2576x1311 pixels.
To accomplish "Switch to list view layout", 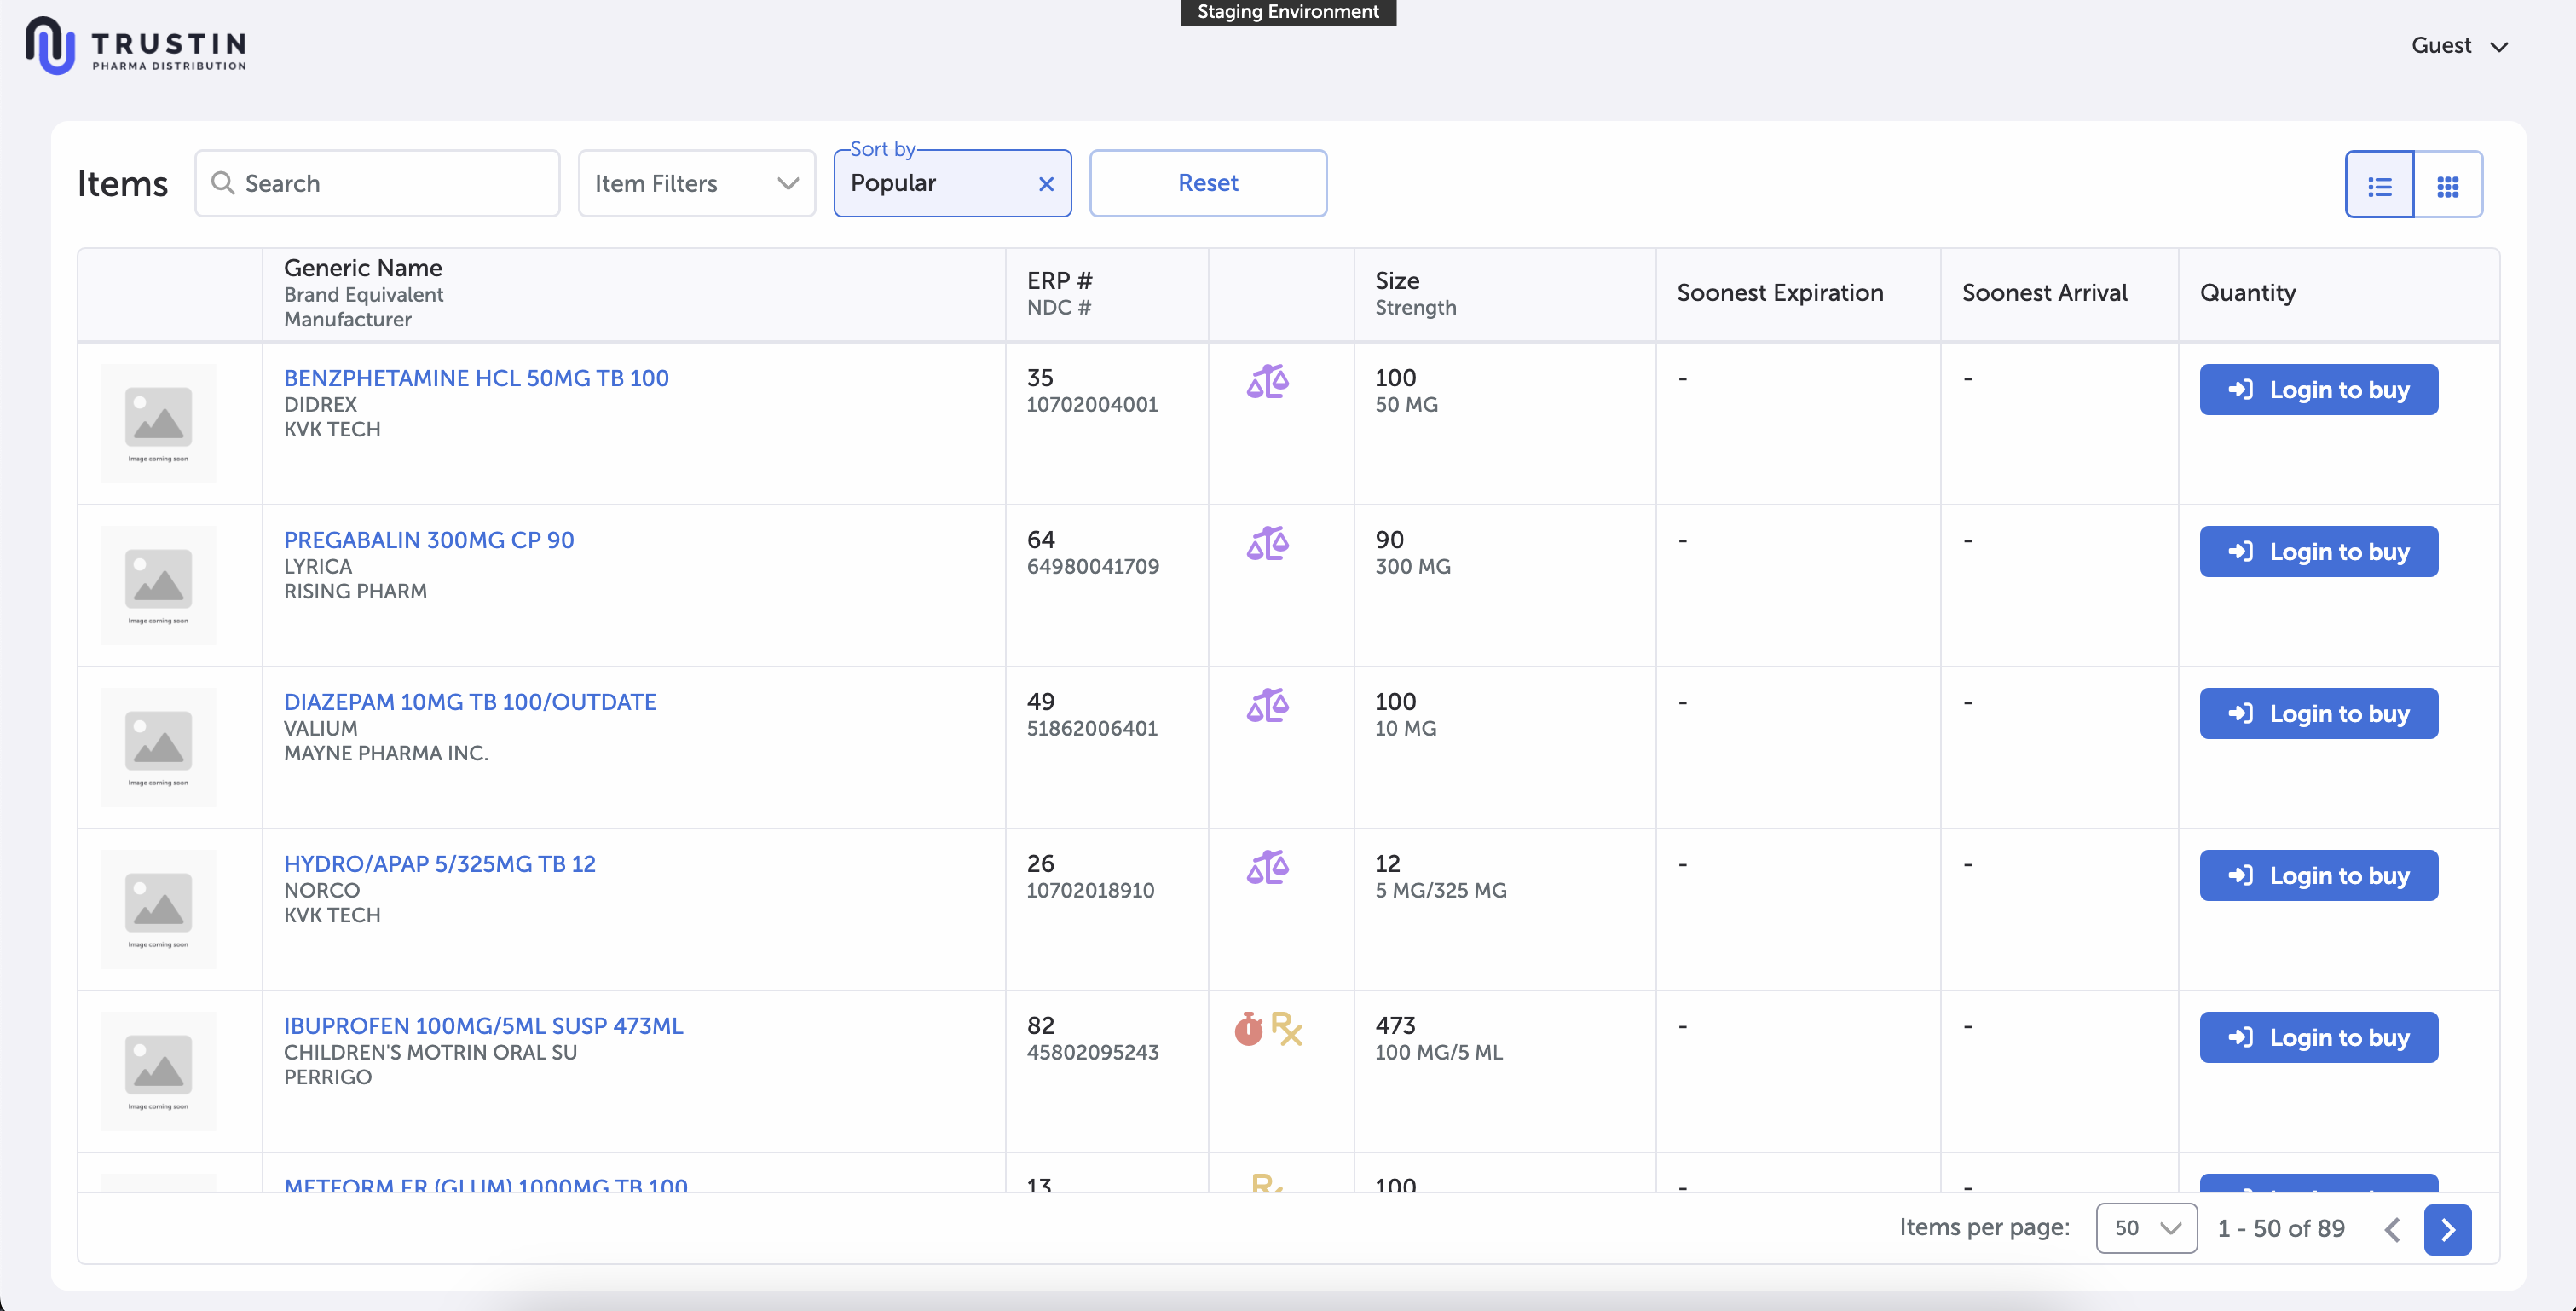I will (2379, 185).
